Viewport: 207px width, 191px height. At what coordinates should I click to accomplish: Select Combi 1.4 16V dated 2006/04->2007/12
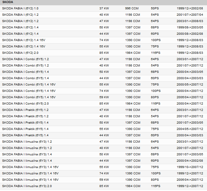tap(29, 97)
